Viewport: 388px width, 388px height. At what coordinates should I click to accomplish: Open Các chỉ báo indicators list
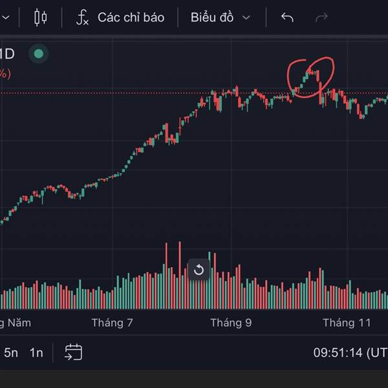131,17
